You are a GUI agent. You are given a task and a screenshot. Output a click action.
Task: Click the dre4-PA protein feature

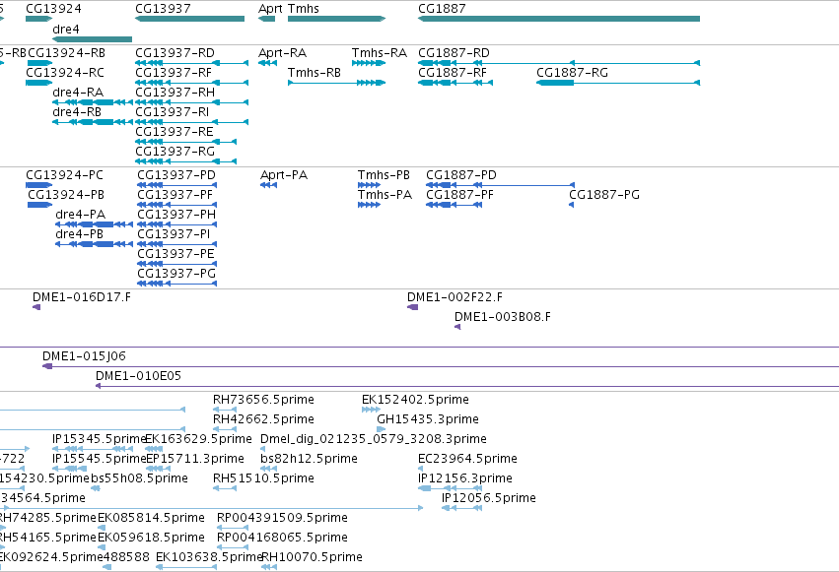click(x=95, y=224)
